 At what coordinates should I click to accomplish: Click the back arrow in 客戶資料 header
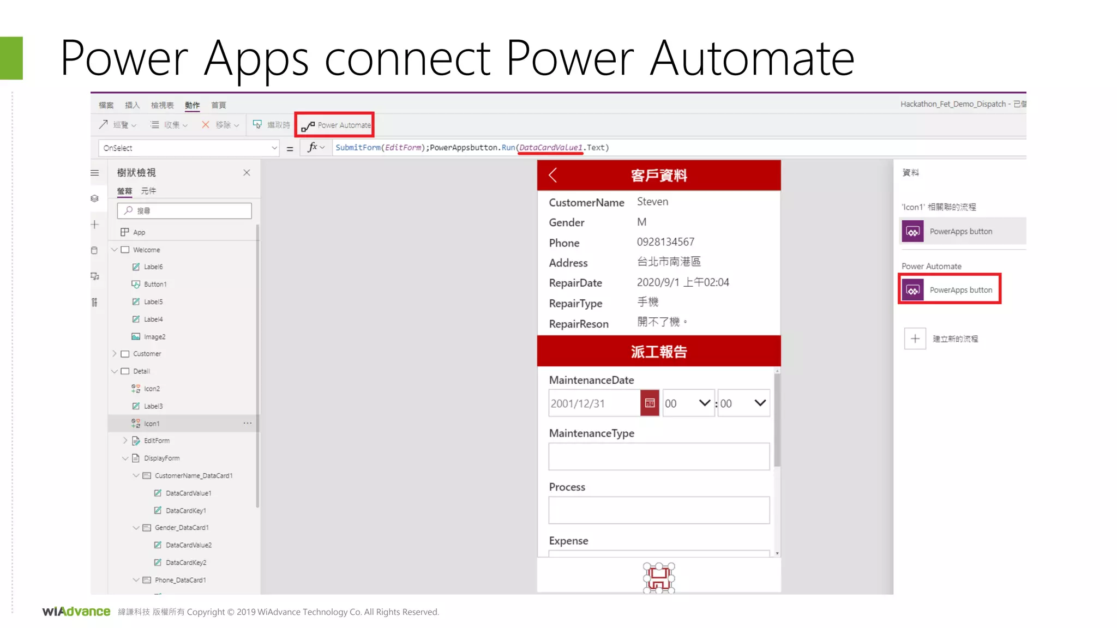553,176
